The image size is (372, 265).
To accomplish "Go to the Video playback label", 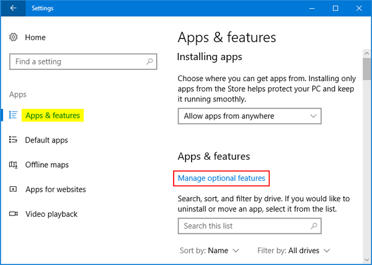I will [x=51, y=214].
